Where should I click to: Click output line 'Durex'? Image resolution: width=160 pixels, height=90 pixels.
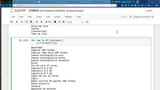pos(34,63)
